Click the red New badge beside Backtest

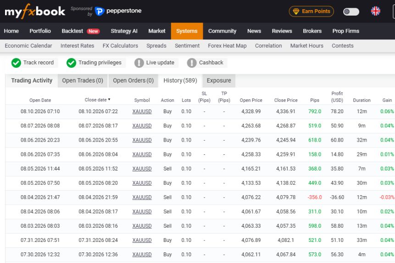click(93, 31)
